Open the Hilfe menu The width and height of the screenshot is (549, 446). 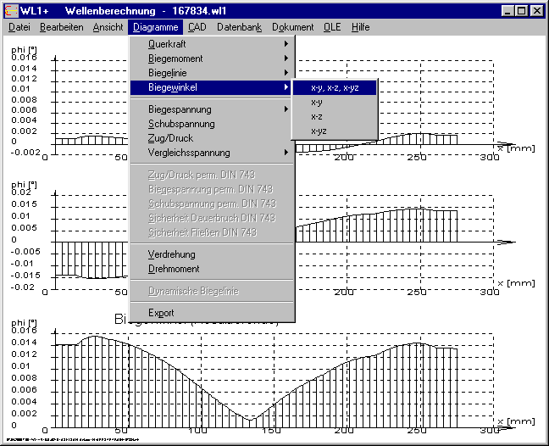[361, 27]
